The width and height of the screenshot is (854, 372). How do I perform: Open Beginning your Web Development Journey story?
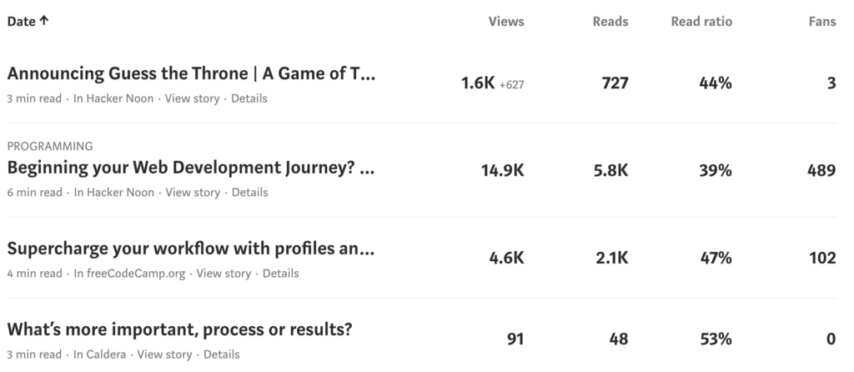coord(191,169)
